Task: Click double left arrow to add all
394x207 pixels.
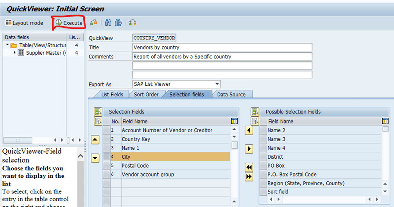Action: click(x=249, y=167)
